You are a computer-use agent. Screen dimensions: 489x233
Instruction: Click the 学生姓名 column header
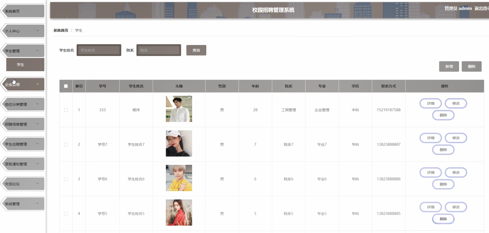[136, 86]
